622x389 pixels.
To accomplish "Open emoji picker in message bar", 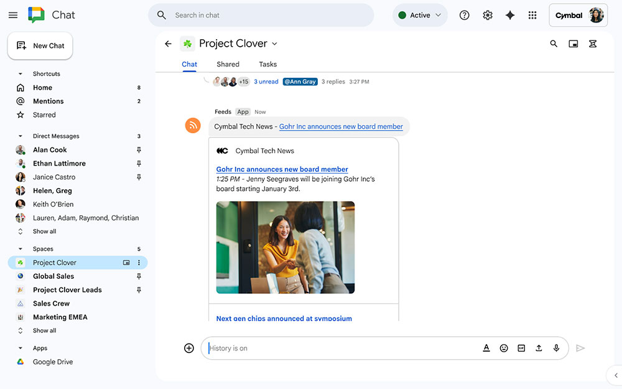I will [x=504, y=348].
